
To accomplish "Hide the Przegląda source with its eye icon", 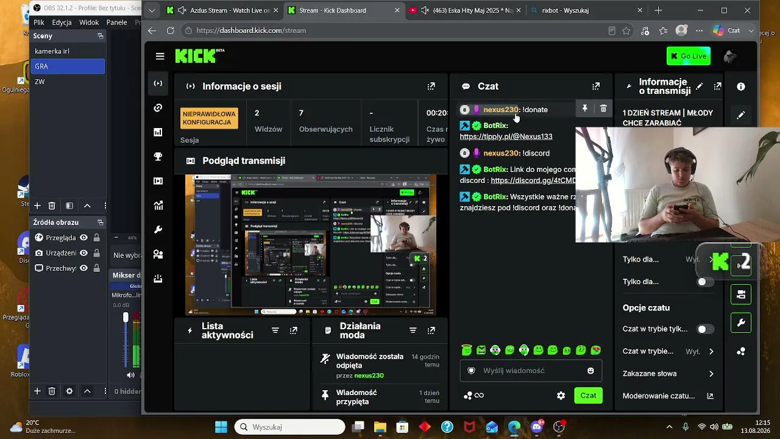I will [84, 238].
